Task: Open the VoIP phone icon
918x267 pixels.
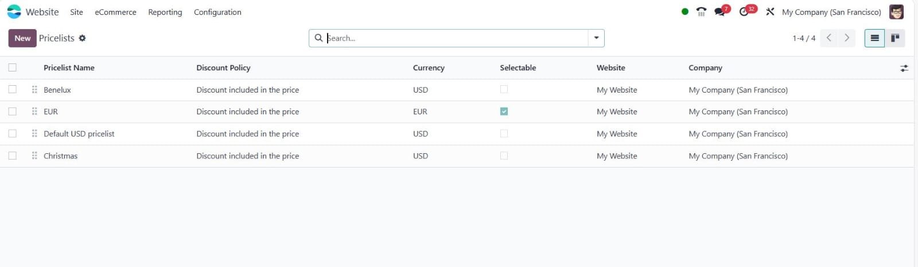Action: click(701, 11)
